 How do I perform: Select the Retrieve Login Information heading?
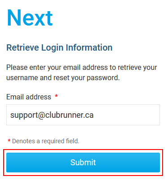[59, 48]
